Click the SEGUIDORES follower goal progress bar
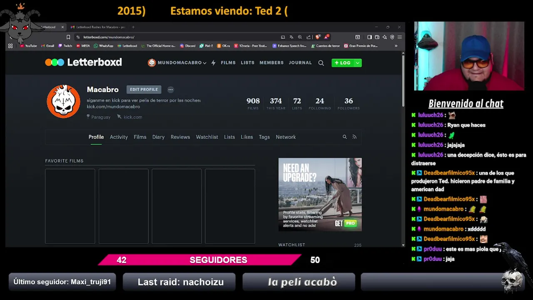Screen dimensions: 533x300 click(199, 260)
